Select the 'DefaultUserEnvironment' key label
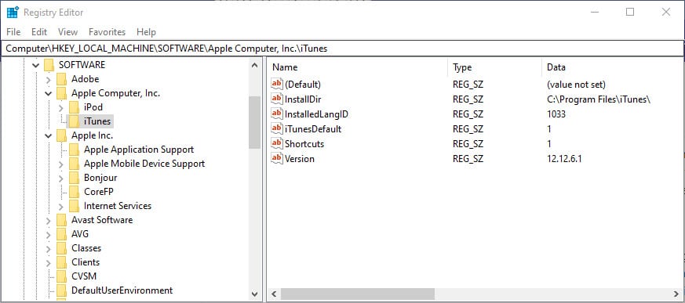685x303 pixels. click(x=122, y=290)
